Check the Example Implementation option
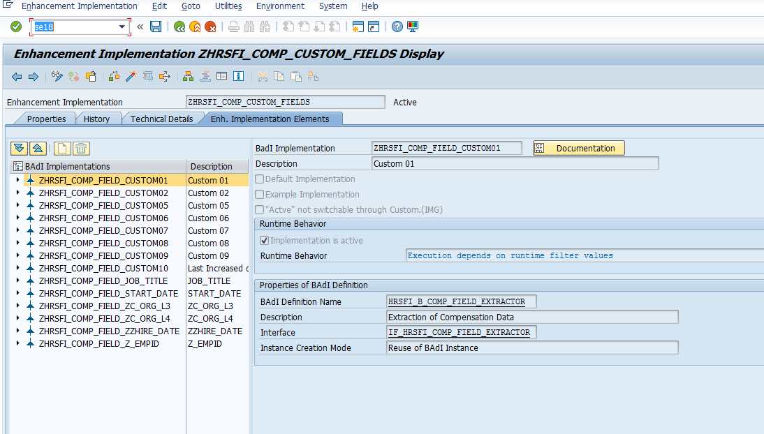Viewport: 764px width, 434px height. click(258, 194)
